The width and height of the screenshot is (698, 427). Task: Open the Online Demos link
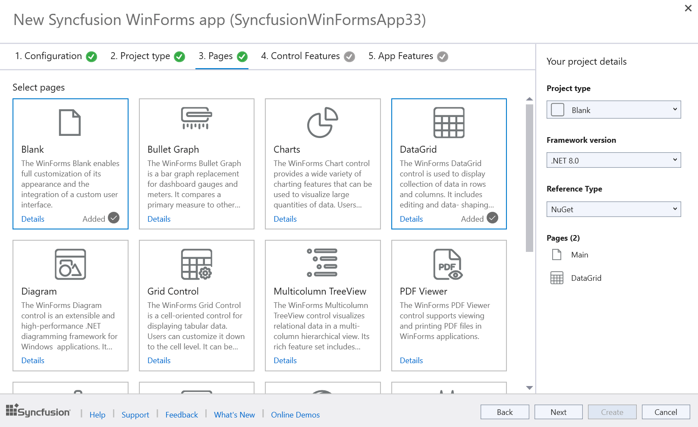295,415
